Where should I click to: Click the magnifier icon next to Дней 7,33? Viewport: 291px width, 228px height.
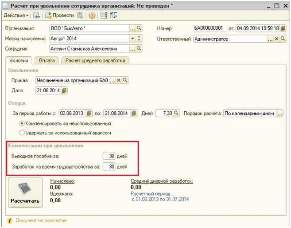coord(176,113)
